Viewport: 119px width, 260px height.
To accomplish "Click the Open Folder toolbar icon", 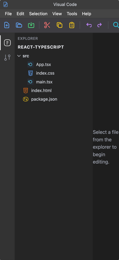I will (x=19, y=25).
